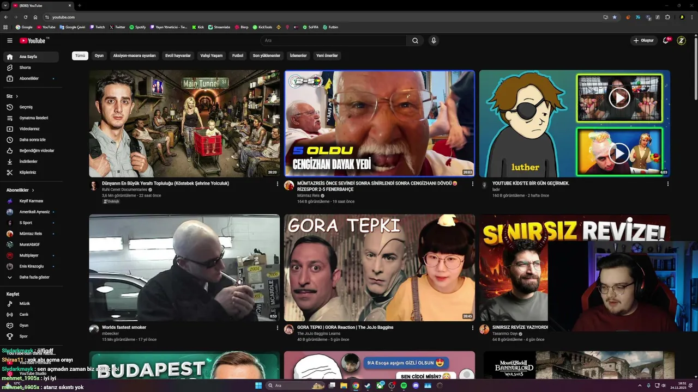Click the browser home button
The width and height of the screenshot is (698, 392).
click(x=35, y=17)
